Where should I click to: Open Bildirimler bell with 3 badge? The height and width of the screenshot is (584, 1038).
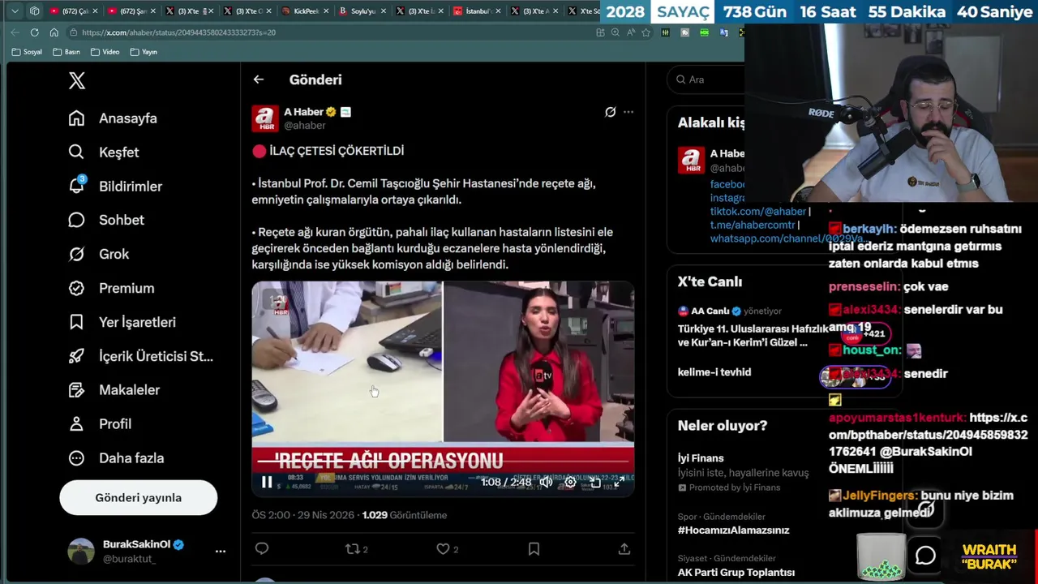77,185
